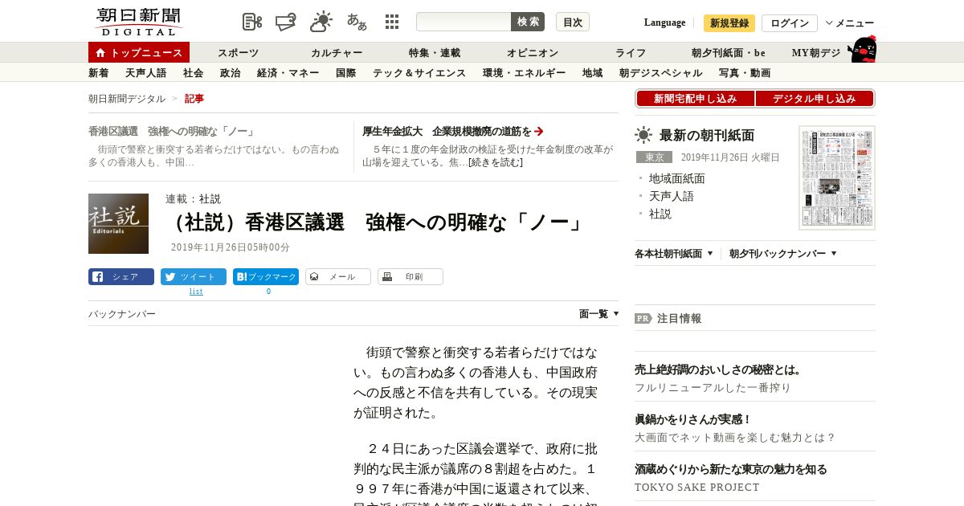
Task: Send the article by メール
Action: (x=338, y=277)
